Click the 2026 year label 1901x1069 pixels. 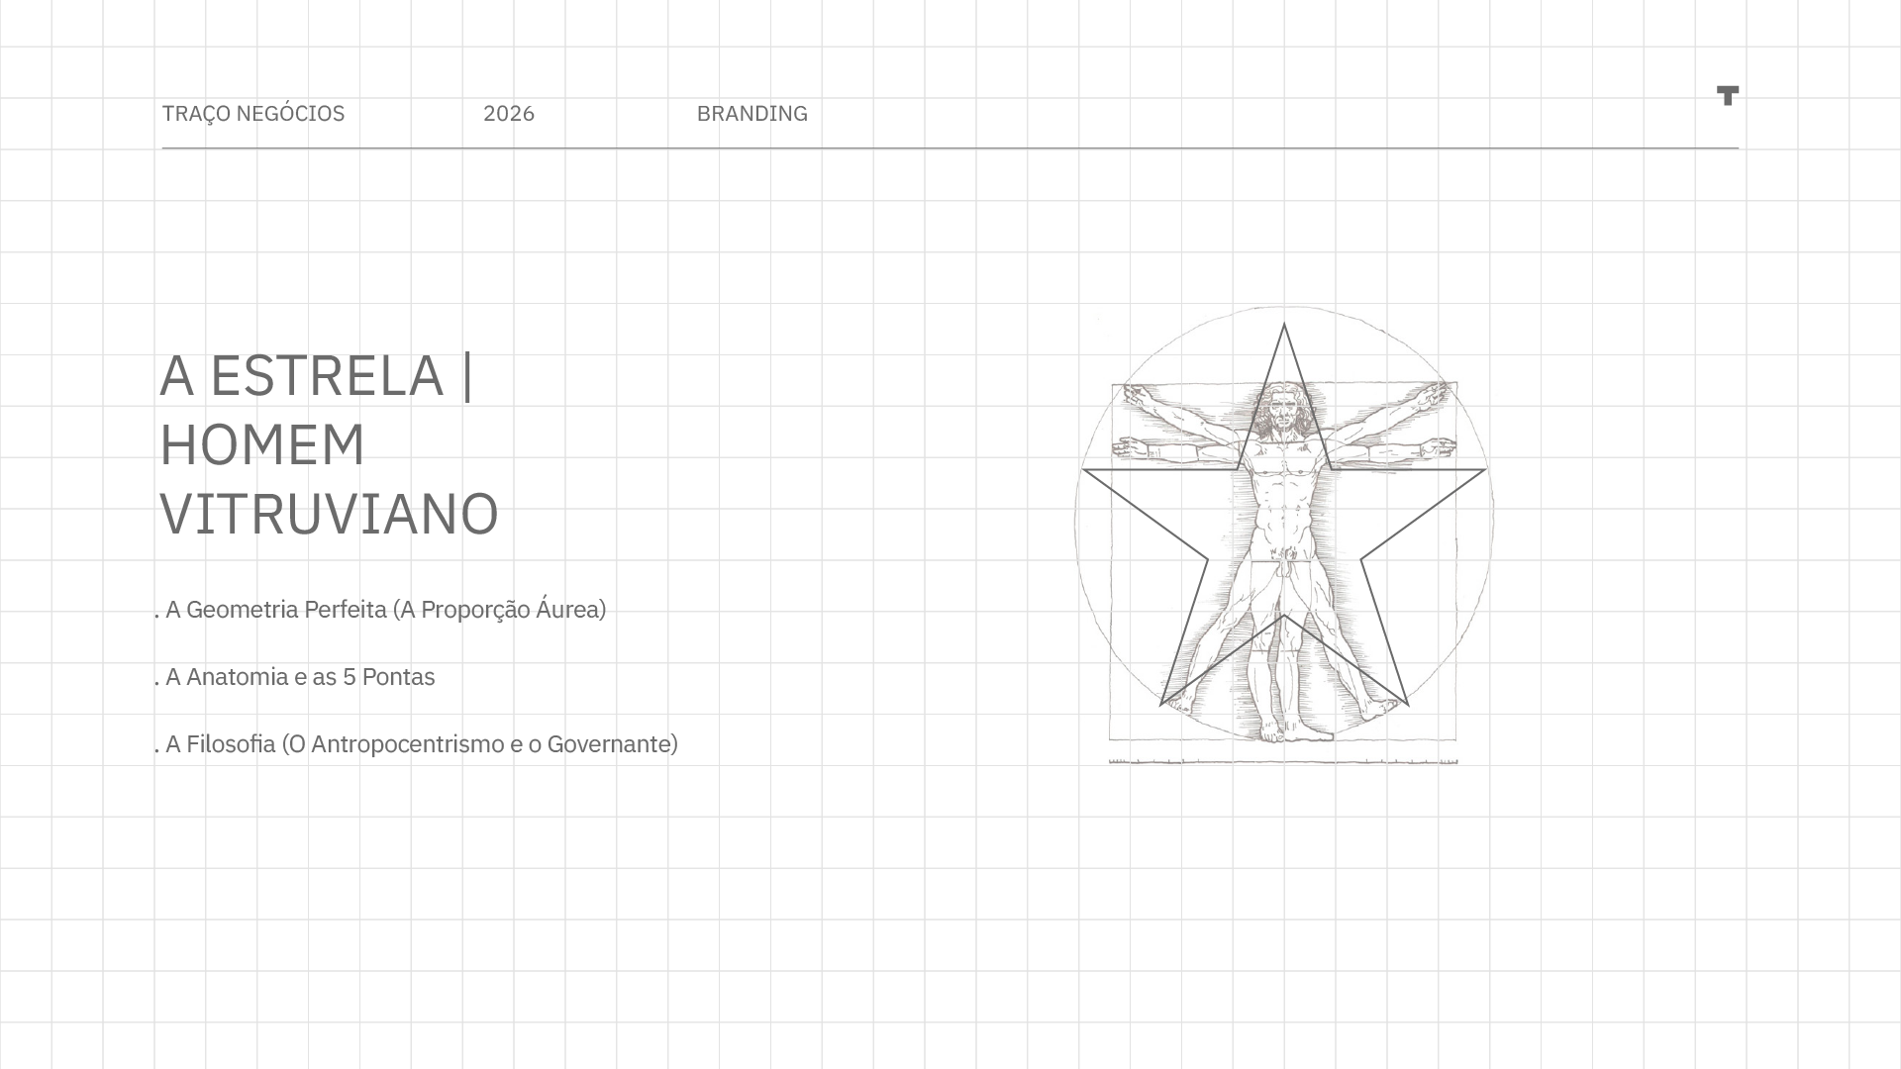(x=508, y=114)
